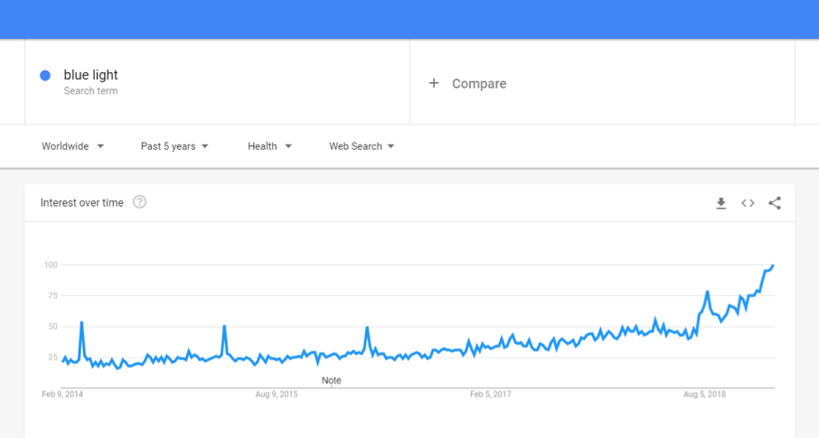This screenshot has height=438, width=819.
Task: Click the Feb 9, 2014 axis label
Action: [x=62, y=394]
